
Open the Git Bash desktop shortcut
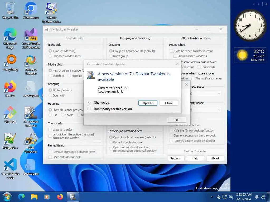(x=10, y=115)
